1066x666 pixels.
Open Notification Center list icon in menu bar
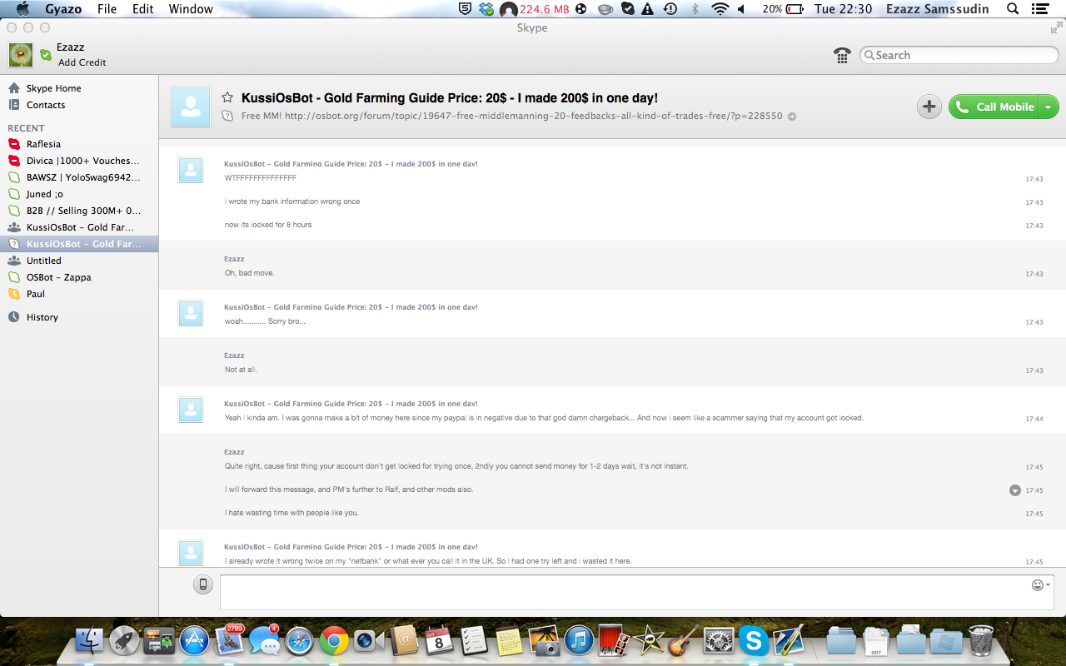pyautogui.click(x=1039, y=9)
